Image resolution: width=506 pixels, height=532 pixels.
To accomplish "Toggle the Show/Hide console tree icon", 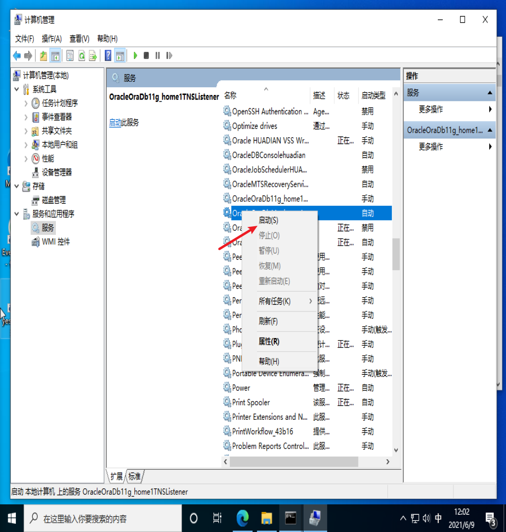I will tap(55, 55).
